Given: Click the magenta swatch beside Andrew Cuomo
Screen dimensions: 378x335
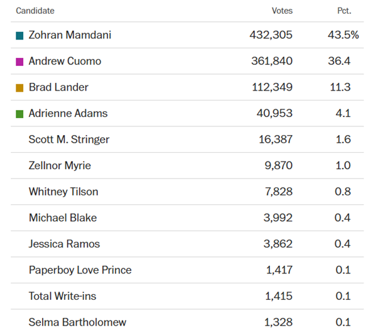Looking at the screenshot, I should pyautogui.click(x=19, y=62).
